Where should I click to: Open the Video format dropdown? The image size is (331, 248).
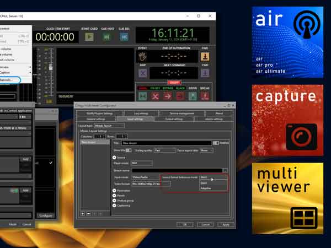pyautogui.click(x=151, y=184)
